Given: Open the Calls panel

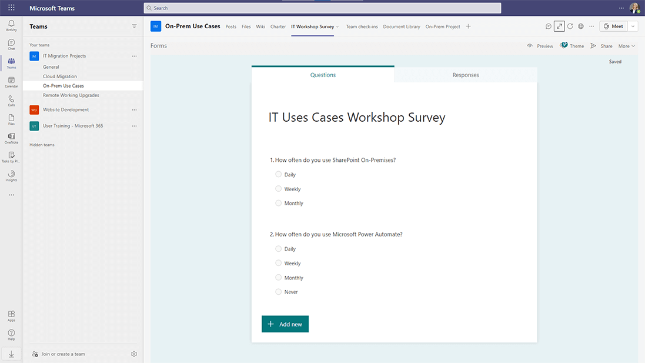Looking at the screenshot, I should click(x=11, y=101).
